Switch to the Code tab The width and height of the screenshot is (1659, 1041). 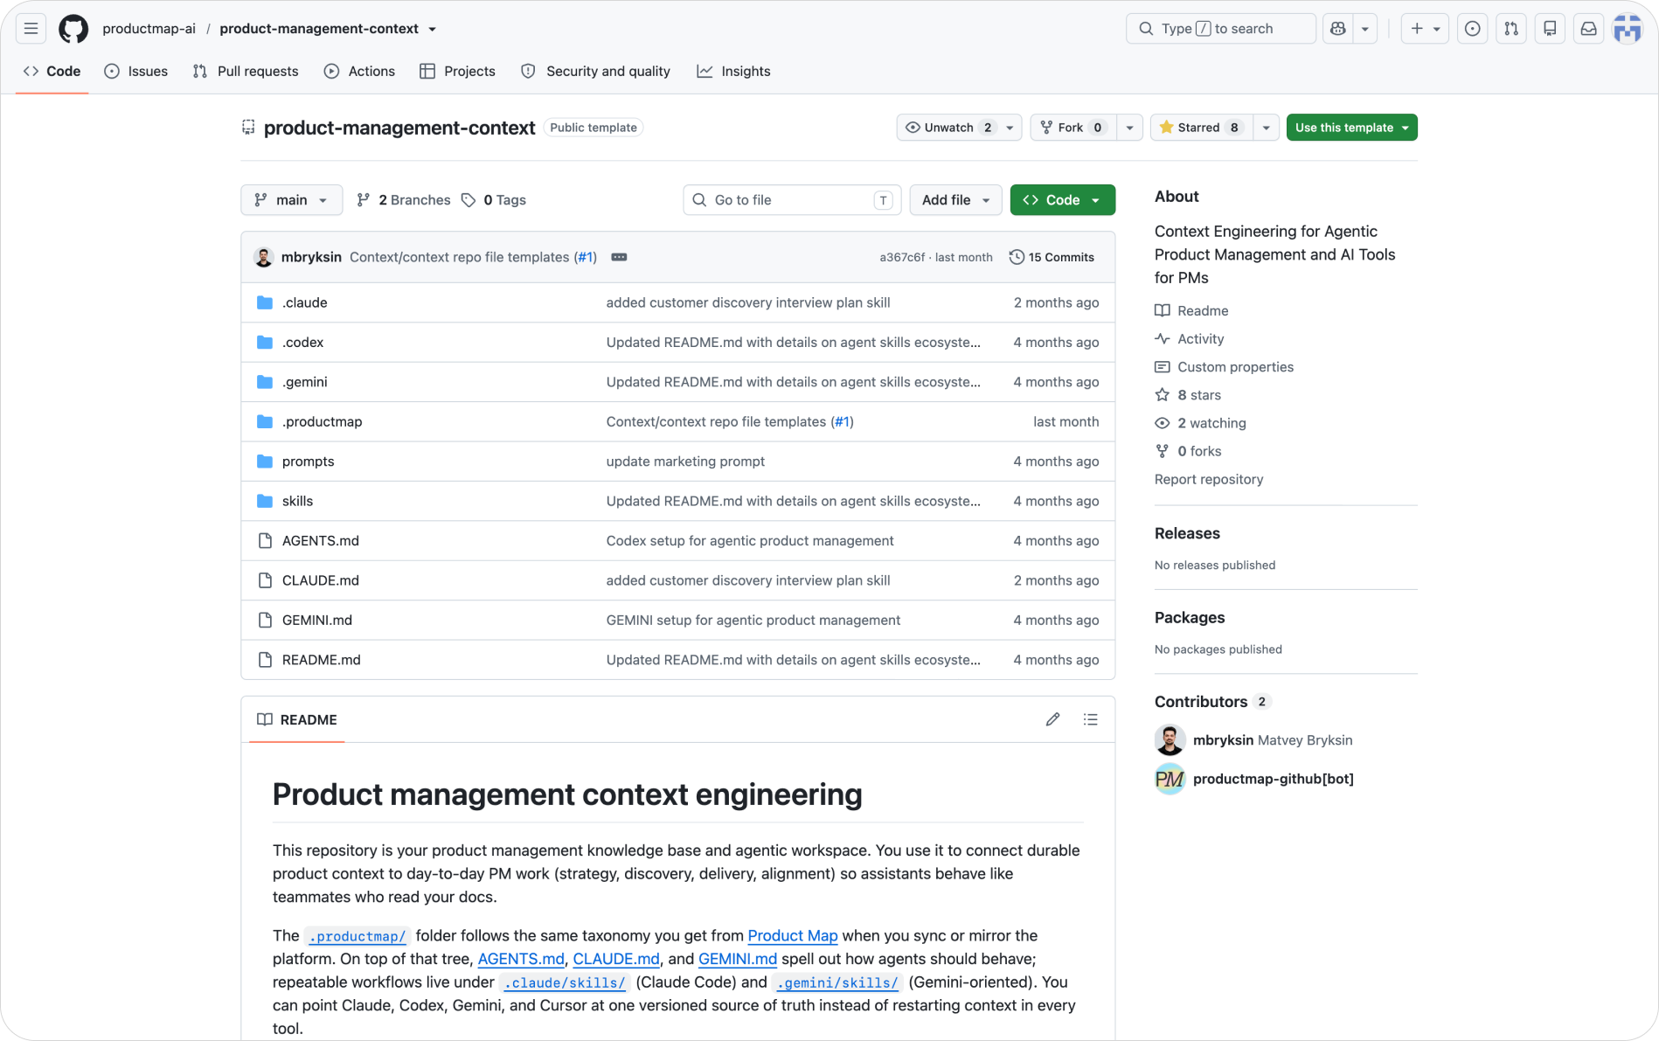52,72
